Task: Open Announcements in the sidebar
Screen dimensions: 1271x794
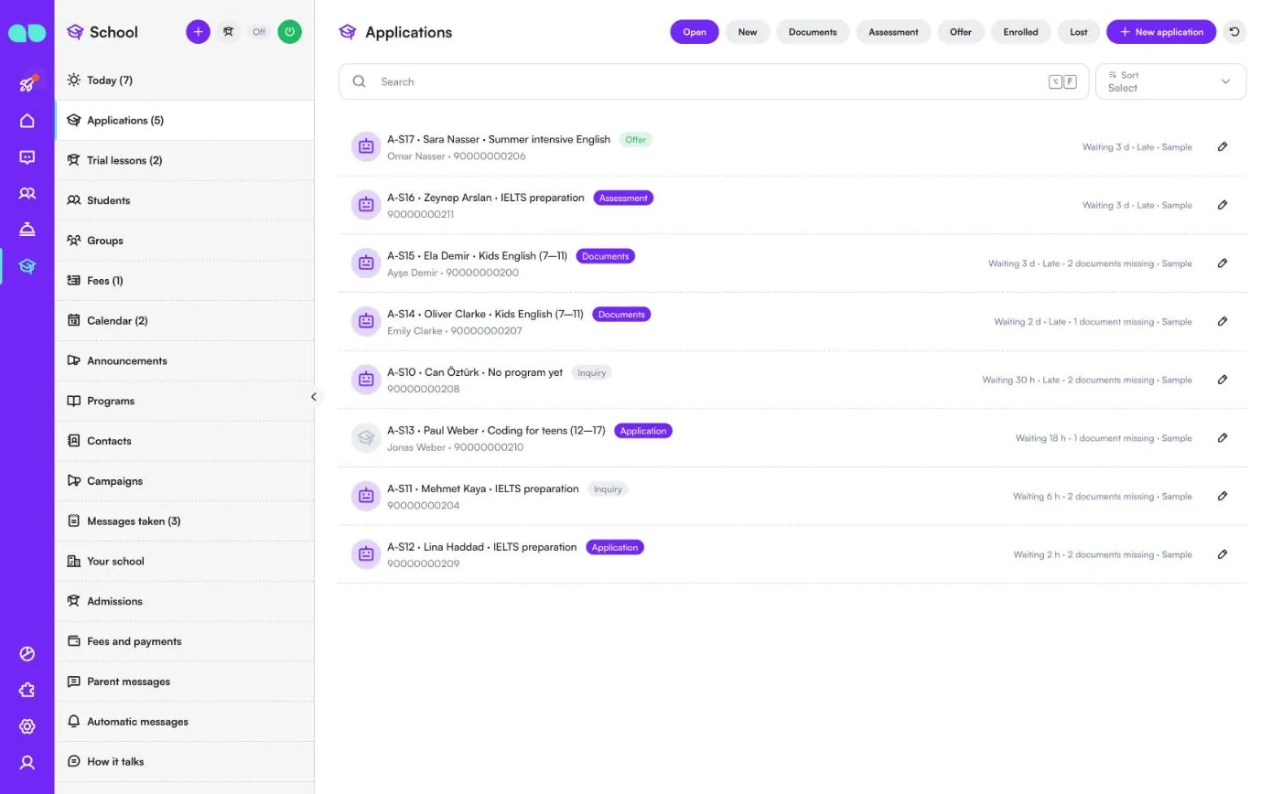Action: [x=185, y=360]
